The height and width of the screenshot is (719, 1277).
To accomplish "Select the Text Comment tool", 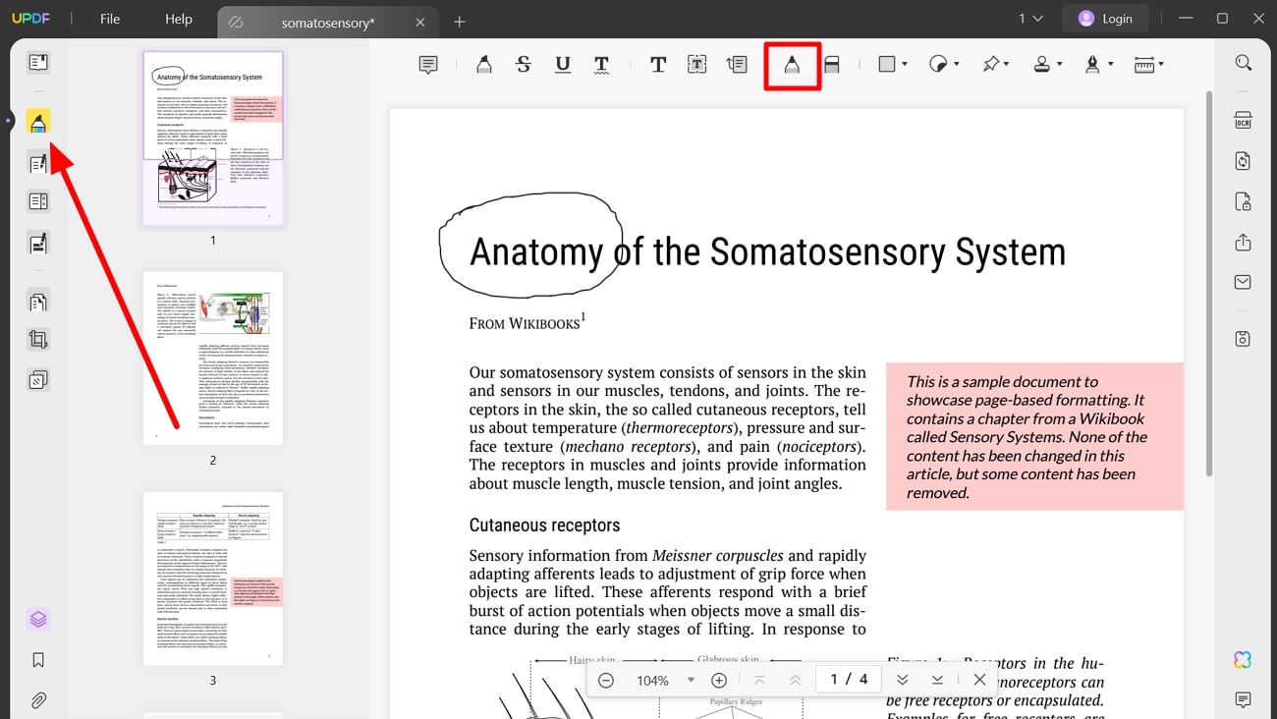I will coord(658,65).
